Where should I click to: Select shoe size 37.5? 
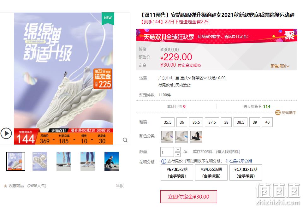point(212,122)
